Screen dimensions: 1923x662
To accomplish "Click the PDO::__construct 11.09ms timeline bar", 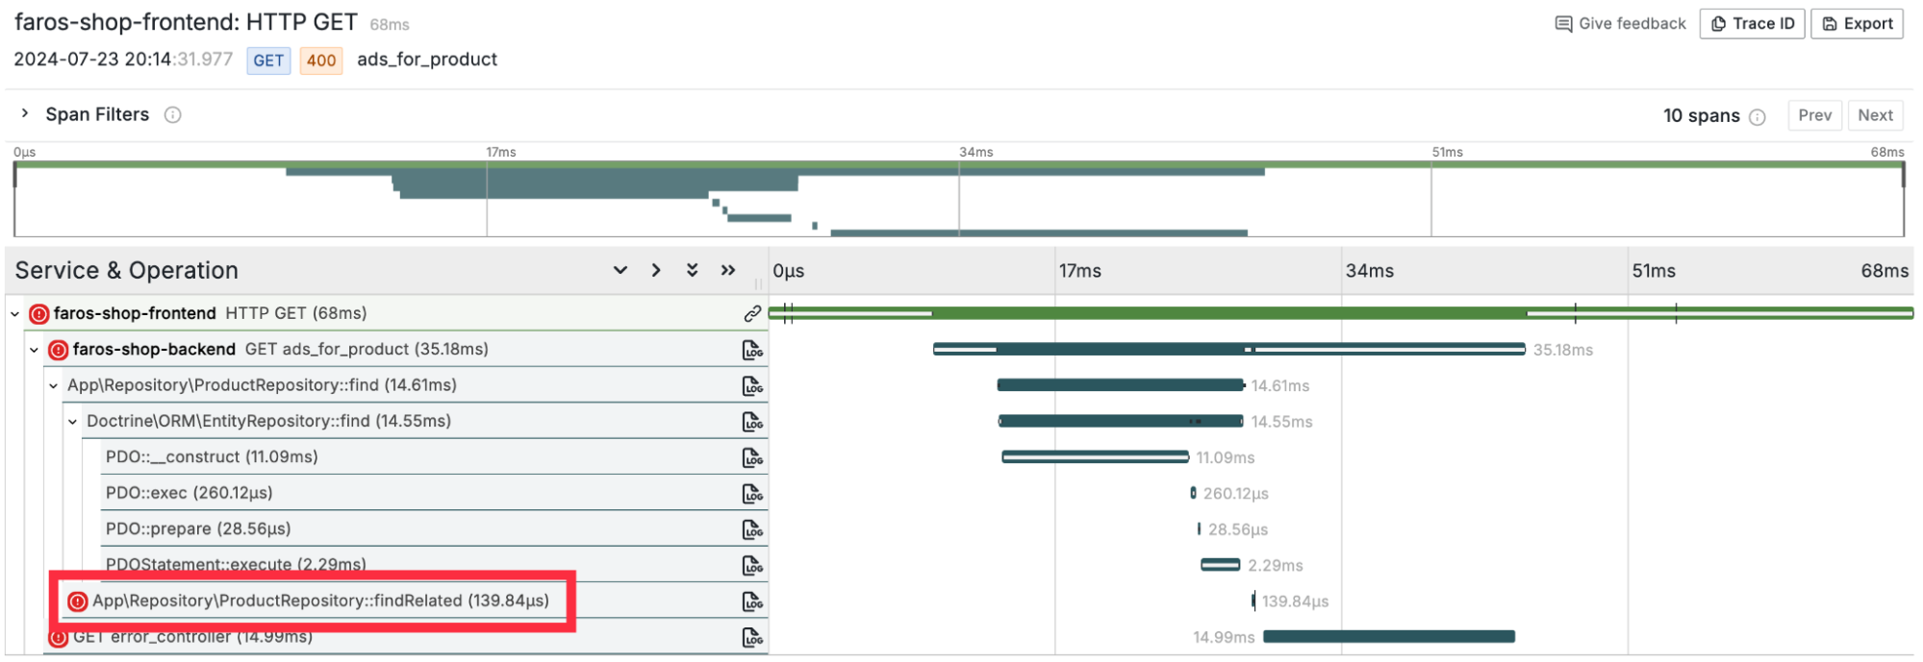I will click(1095, 457).
